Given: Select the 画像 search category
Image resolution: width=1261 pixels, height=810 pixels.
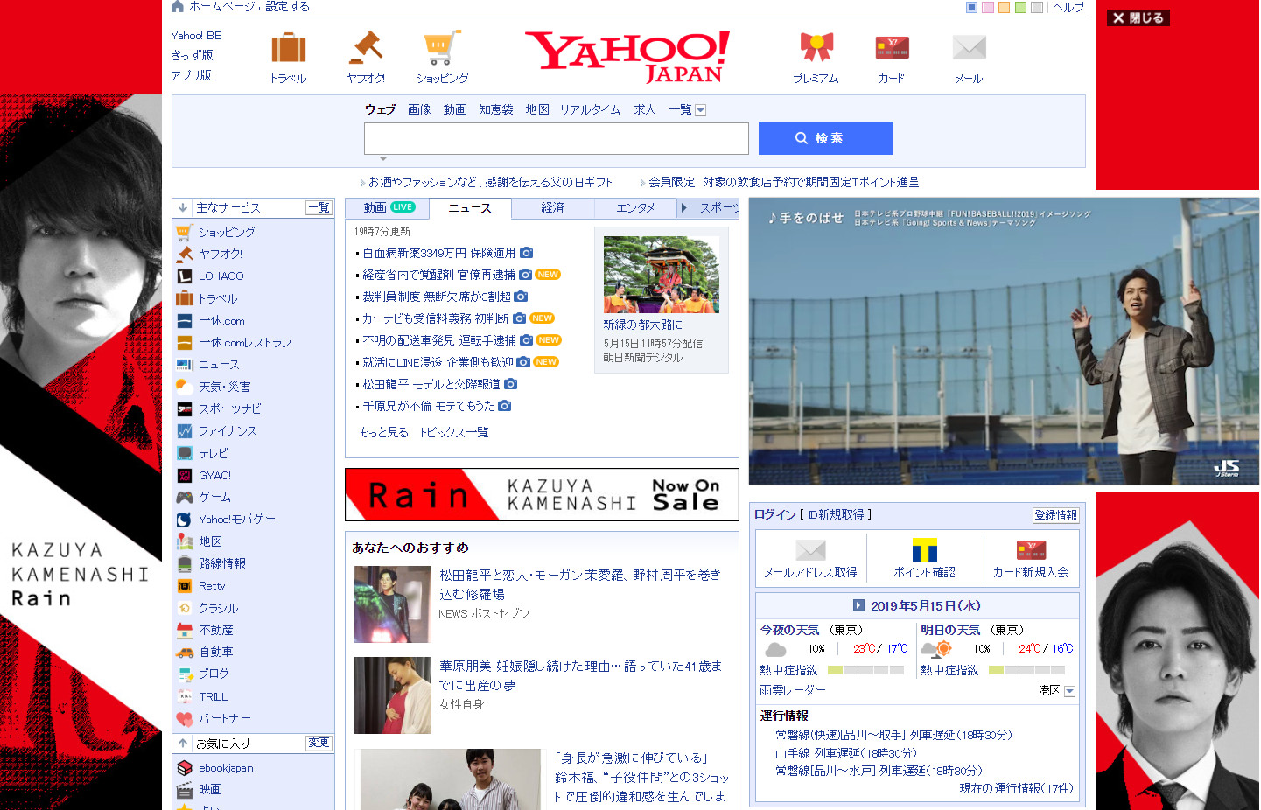Looking at the screenshot, I should tap(419, 109).
